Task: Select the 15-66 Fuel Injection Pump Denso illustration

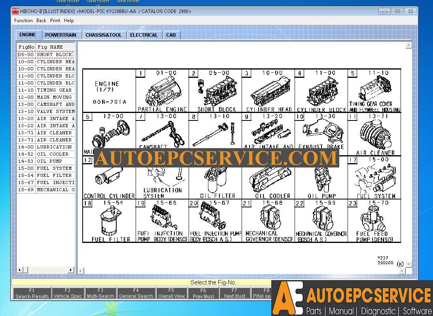Action: pos(162,221)
